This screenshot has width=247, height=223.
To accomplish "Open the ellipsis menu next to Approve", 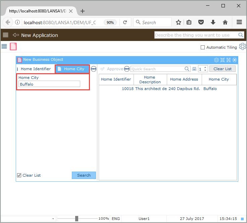I will pos(127,69).
